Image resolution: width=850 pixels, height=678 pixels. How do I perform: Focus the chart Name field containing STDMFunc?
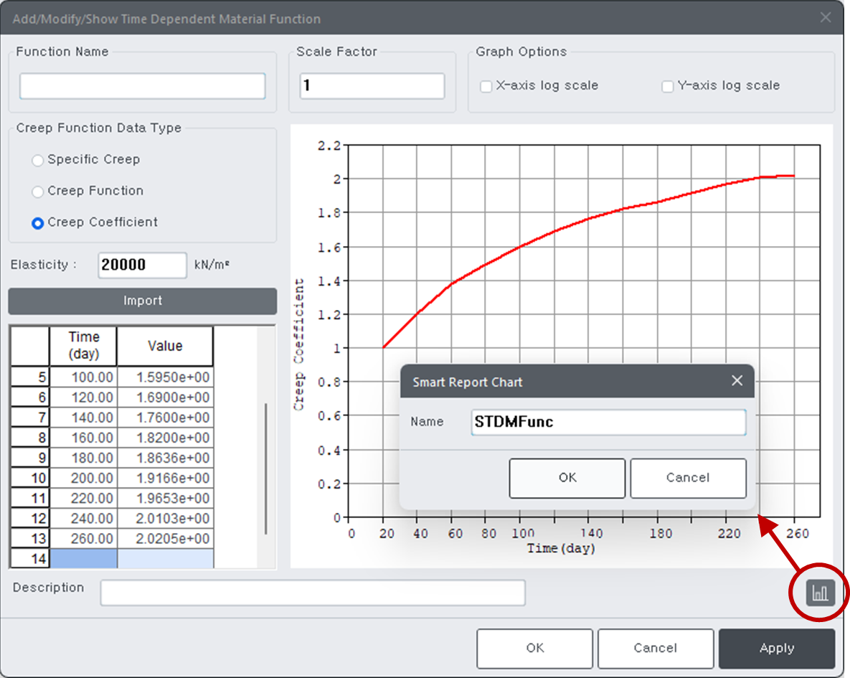point(608,422)
